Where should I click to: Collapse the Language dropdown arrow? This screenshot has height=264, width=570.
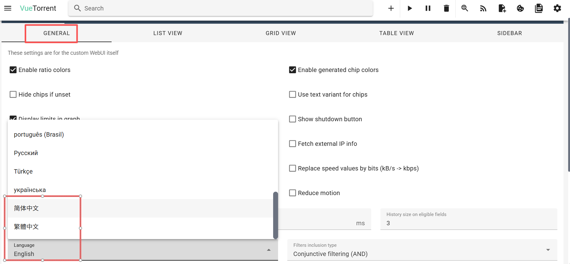[x=269, y=250]
